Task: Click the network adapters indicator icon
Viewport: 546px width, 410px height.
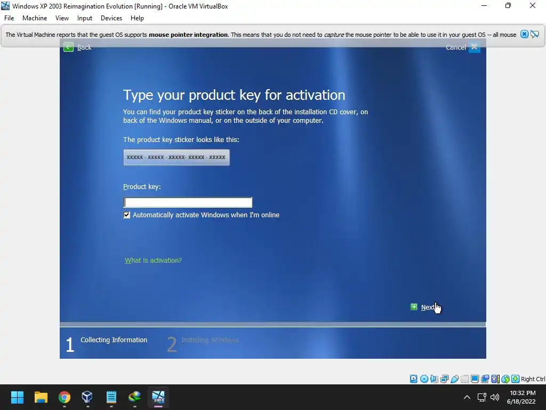Action: [x=444, y=379]
